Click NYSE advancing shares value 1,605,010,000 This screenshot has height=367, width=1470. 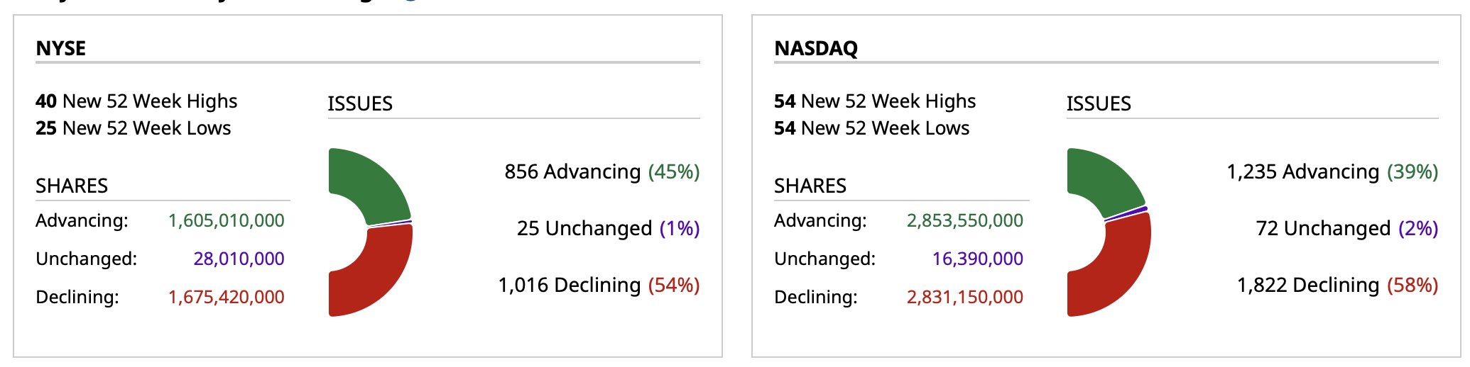coord(226,220)
